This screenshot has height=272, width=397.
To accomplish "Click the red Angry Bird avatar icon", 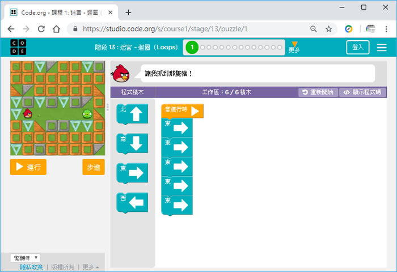I will [121, 74].
